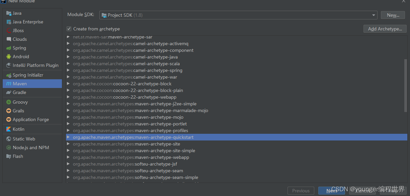The height and width of the screenshot is (196, 410).
Task: Click the Java Enterprise icon
Action: 9,22
